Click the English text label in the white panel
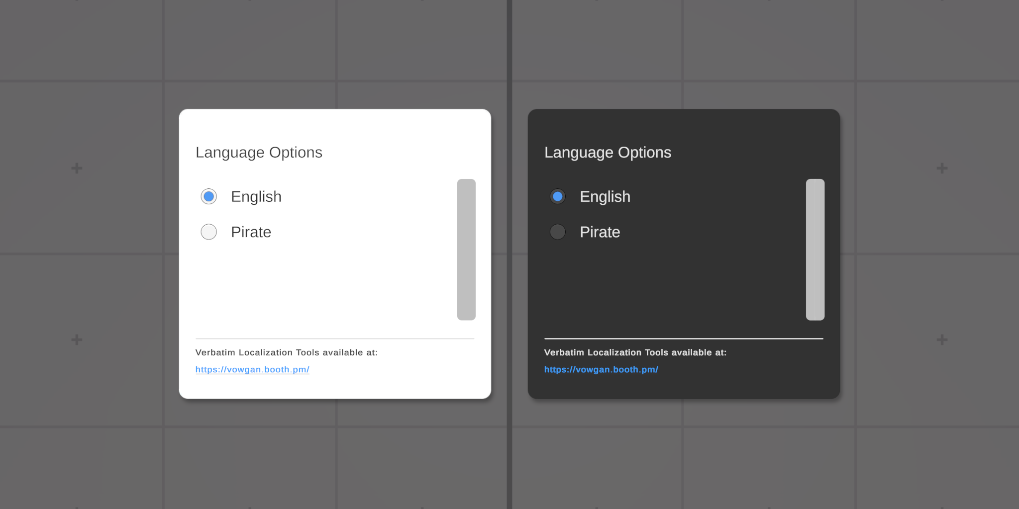The image size is (1019, 509). click(256, 197)
